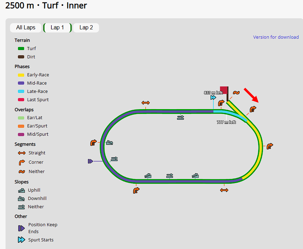
Task: Click the Straight marker below the bottom stretch
Action: point(224,190)
